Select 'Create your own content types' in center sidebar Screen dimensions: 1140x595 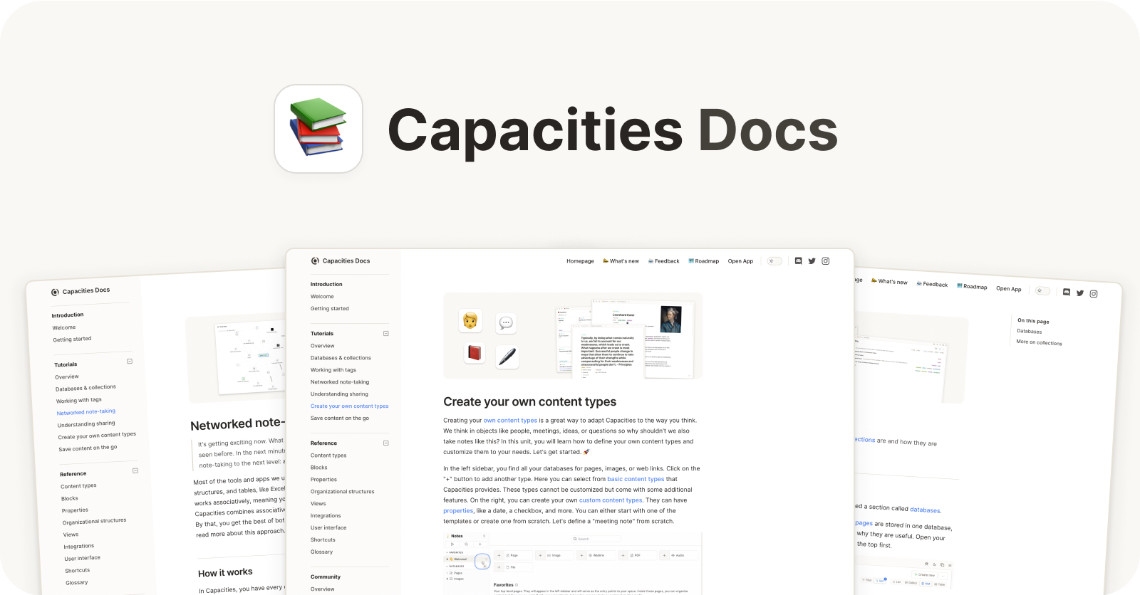(x=350, y=406)
